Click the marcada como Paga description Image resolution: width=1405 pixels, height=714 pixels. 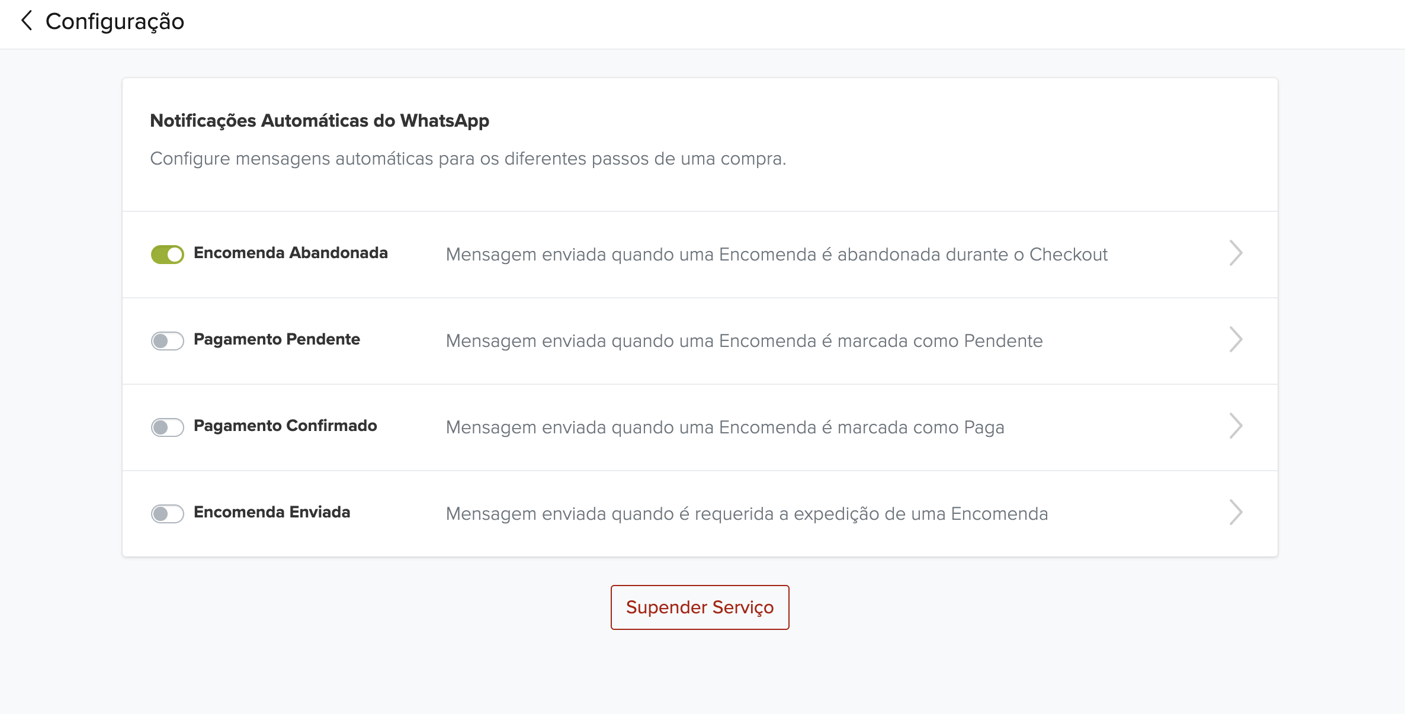pos(725,427)
